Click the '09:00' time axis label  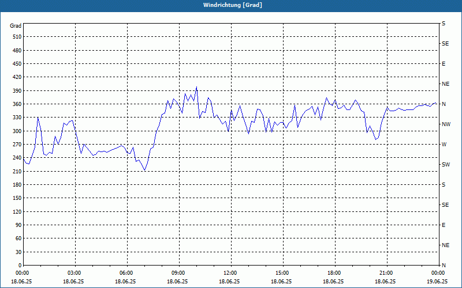point(178,273)
